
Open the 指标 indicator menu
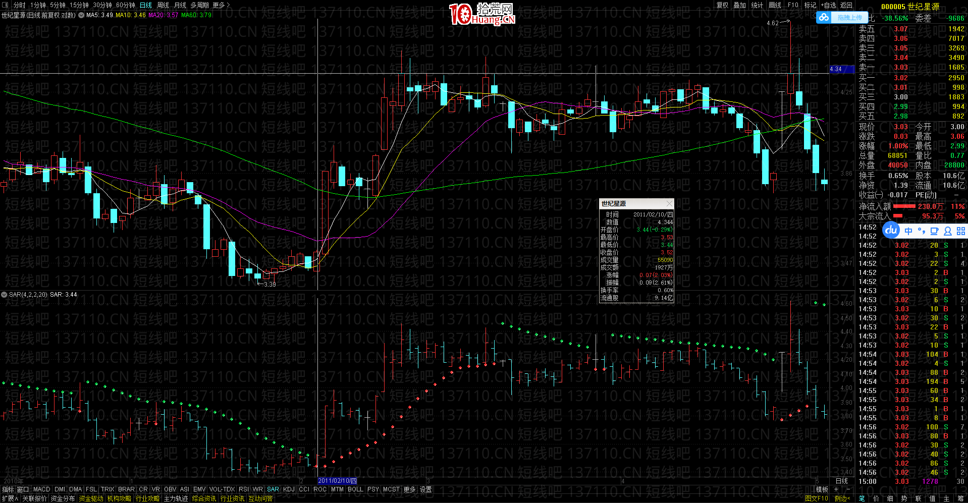[x=8, y=489]
